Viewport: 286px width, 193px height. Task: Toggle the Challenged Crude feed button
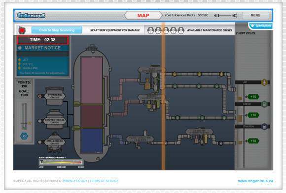coord(39,142)
